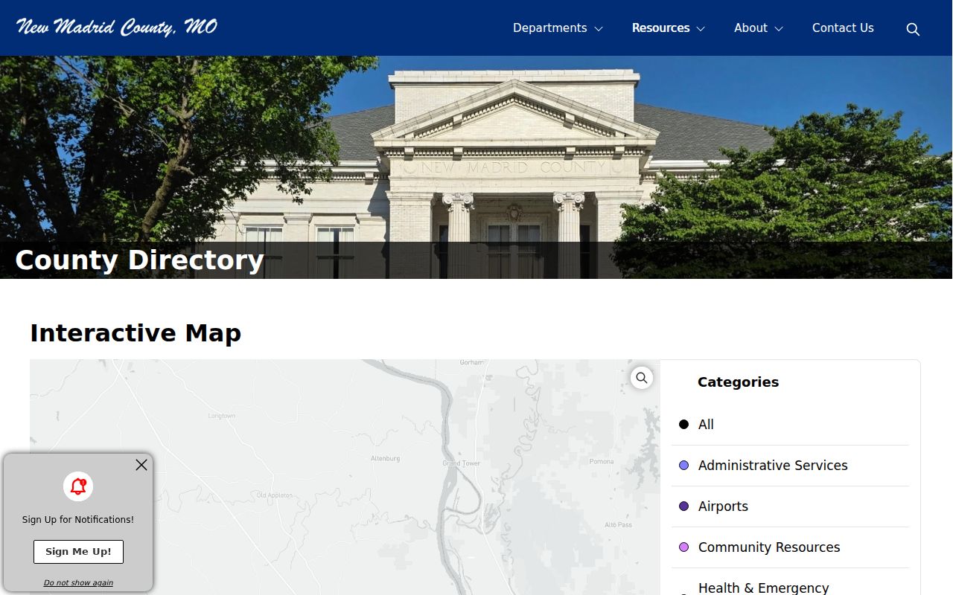This screenshot has height=595, width=953.
Task: Click the red notification bell icon
Action: pos(78,486)
